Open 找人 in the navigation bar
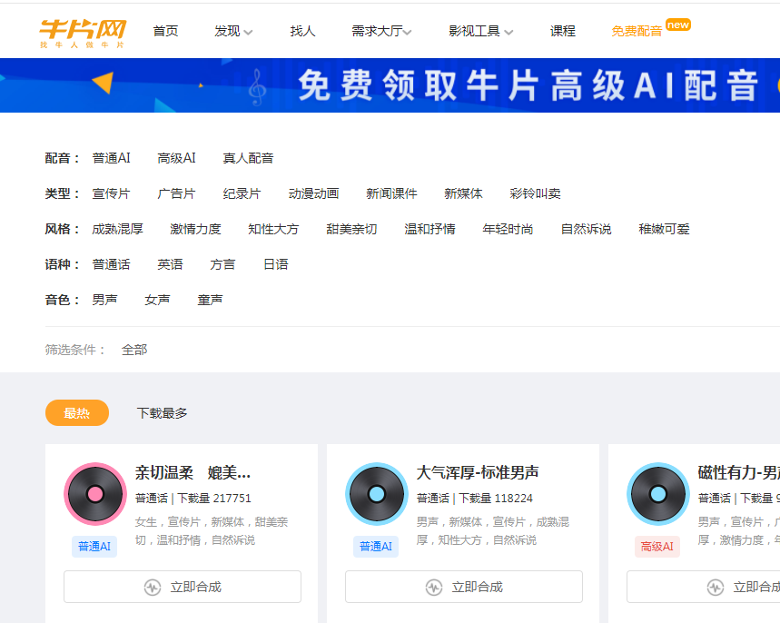 point(302,32)
